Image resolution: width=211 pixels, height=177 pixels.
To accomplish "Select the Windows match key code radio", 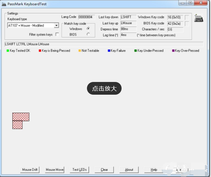I will pos(88,29).
